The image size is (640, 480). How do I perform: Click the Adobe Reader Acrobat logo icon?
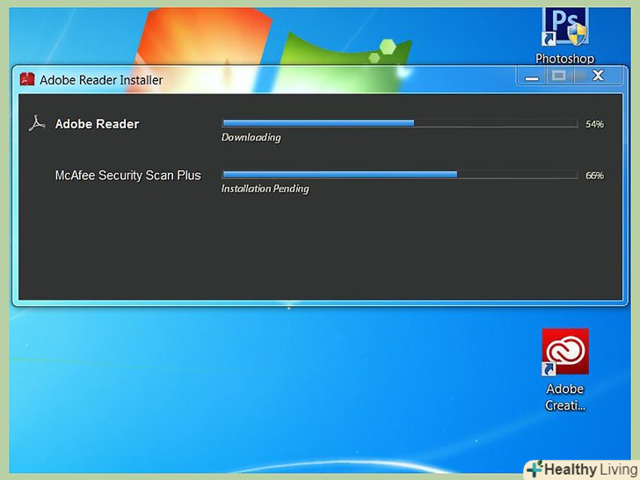[x=37, y=123]
